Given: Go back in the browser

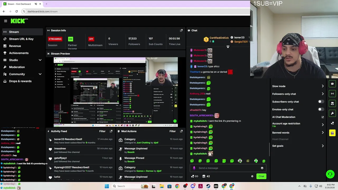Looking at the screenshot, I should click(x=4, y=11).
